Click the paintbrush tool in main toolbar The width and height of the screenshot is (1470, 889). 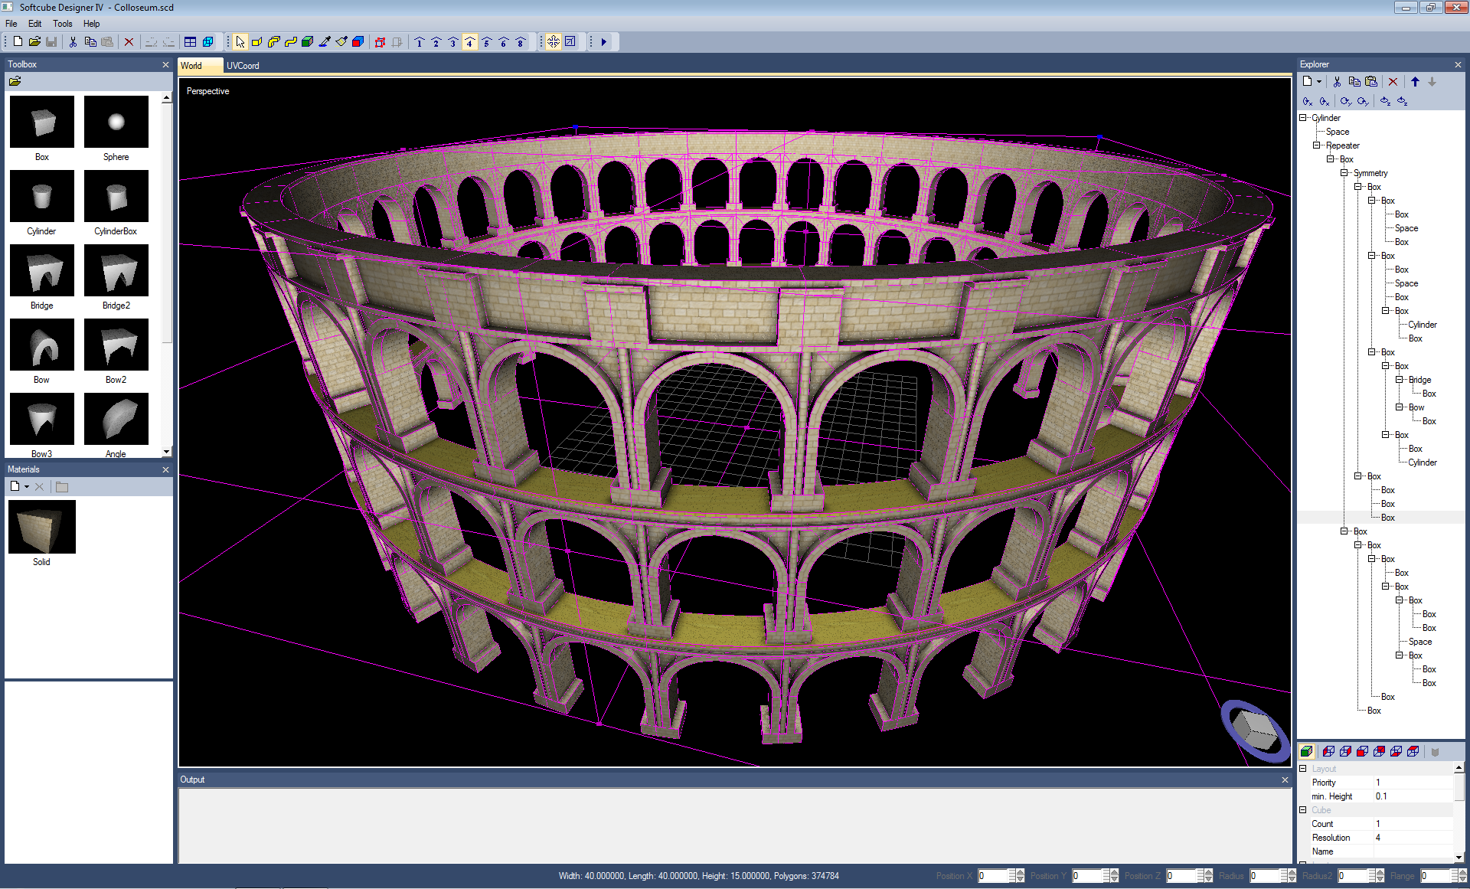pyautogui.click(x=341, y=42)
